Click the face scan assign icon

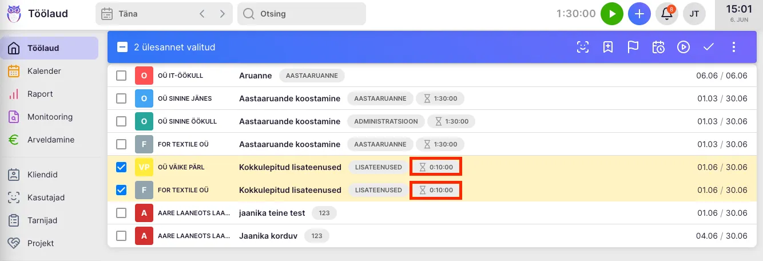(582, 47)
